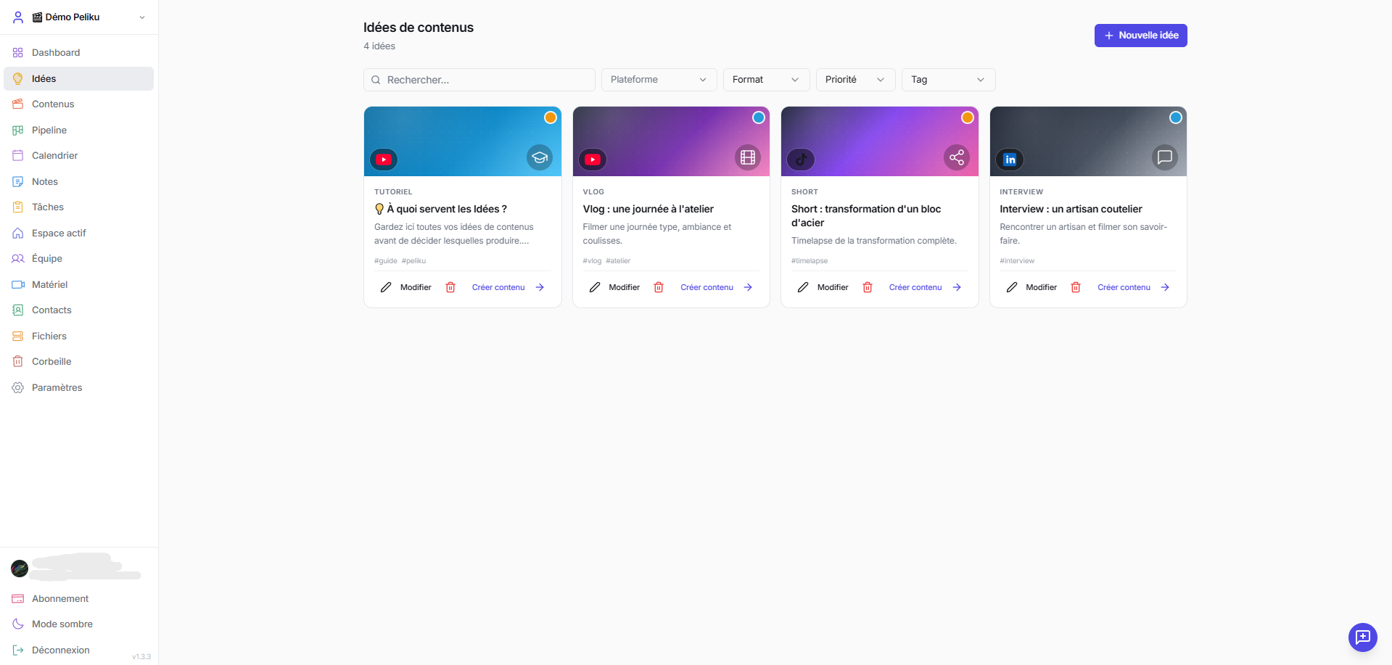
Task: Click the #timelapse tag
Action: click(x=810, y=261)
